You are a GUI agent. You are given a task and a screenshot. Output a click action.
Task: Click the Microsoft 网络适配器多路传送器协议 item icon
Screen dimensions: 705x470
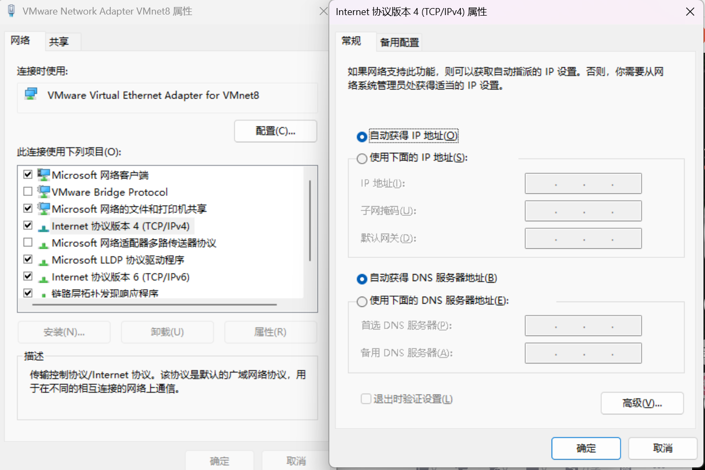point(43,244)
